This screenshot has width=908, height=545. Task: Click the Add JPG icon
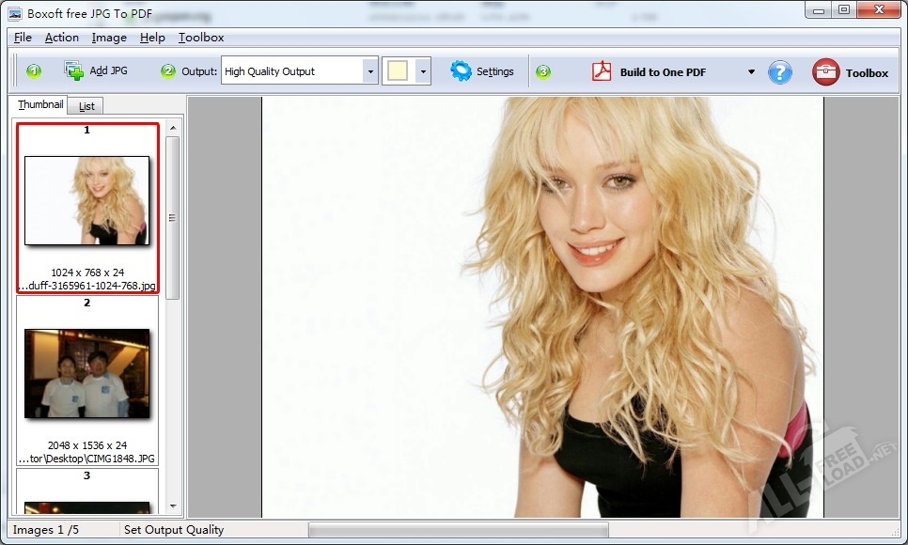(73, 71)
